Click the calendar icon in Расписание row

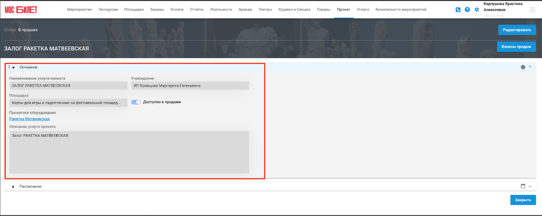pyautogui.click(x=523, y=186)
